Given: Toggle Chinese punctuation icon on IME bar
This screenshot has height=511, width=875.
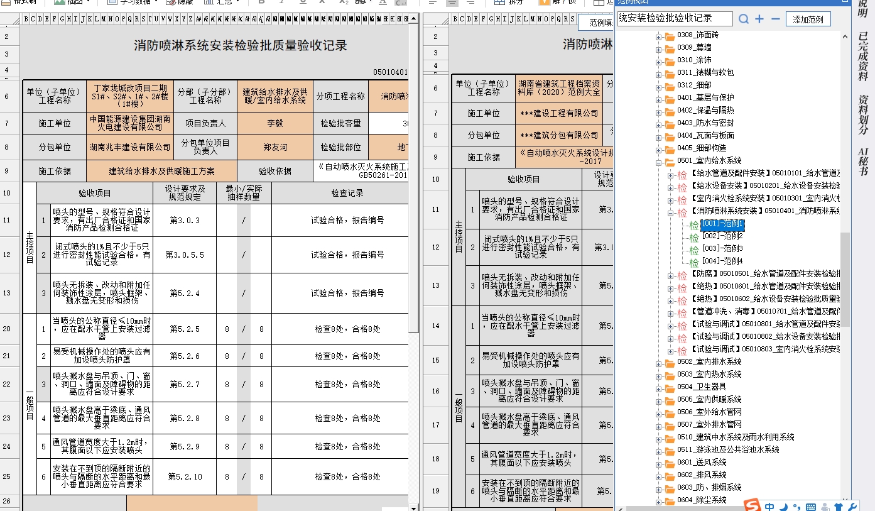Looking at the screenshot, I should click(796, 507).
